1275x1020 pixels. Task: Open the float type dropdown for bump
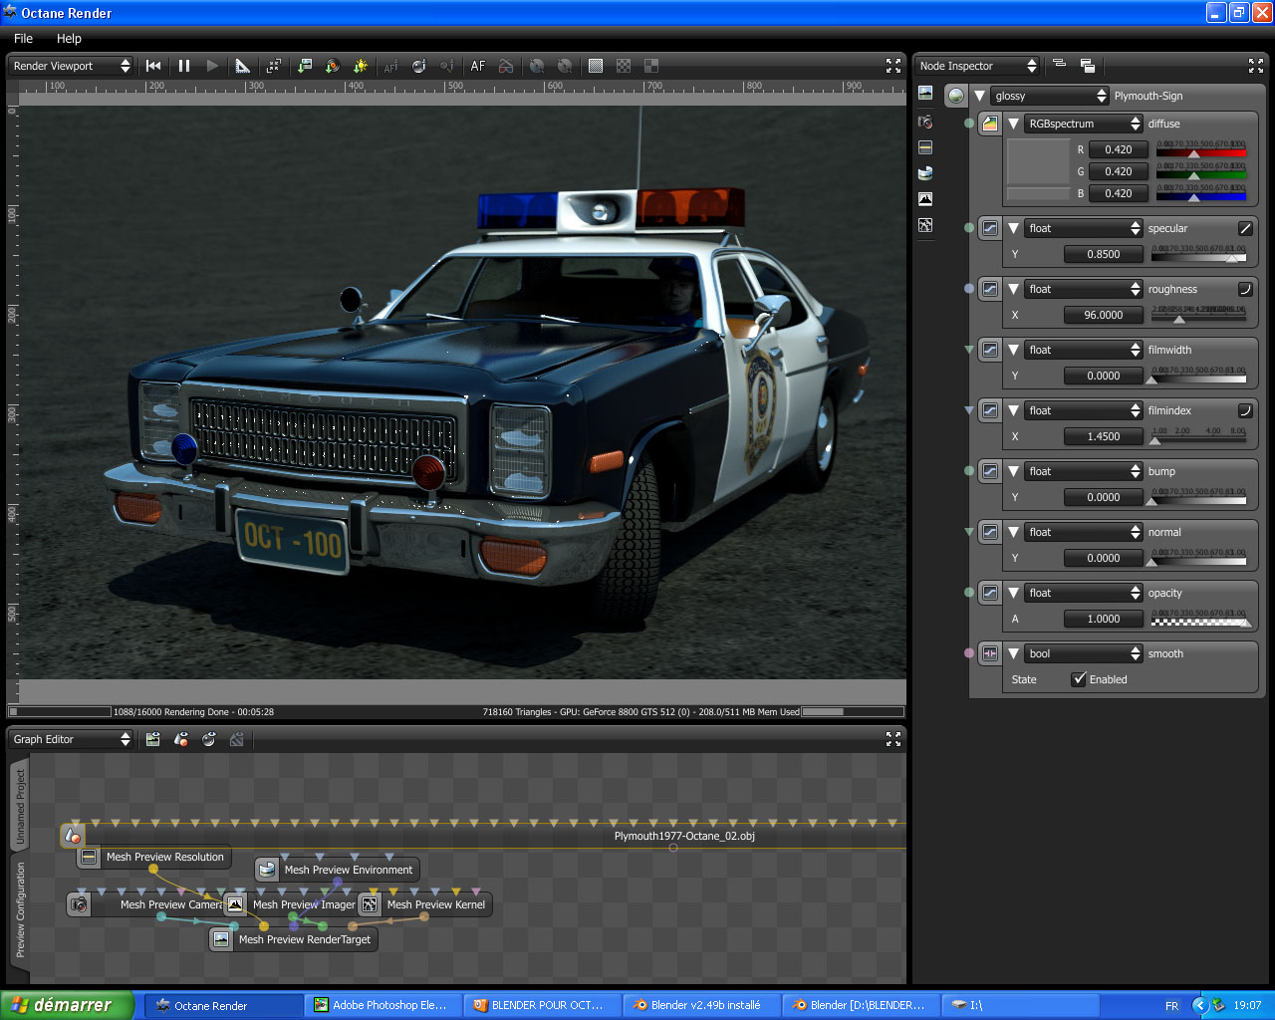coord(1084,471)
